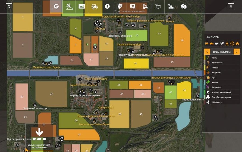Select Морковь in the crop list
Image resolution: width=242 pixels, height=152 pixels.
[x=217, y=72]
